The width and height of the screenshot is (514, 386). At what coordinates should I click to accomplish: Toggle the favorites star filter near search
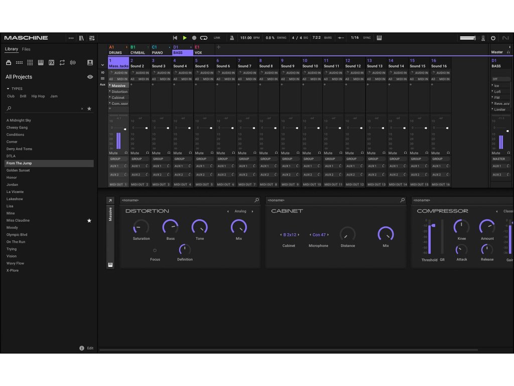[89, 109]
